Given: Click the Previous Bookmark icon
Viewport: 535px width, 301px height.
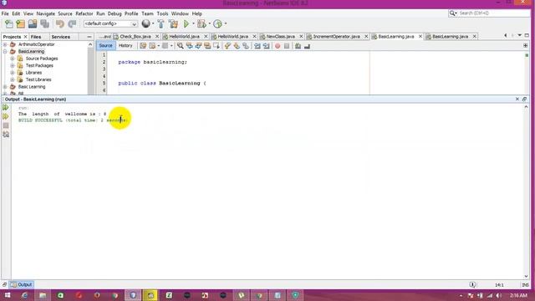Looking at the screenshot, I should coord(227,46).
